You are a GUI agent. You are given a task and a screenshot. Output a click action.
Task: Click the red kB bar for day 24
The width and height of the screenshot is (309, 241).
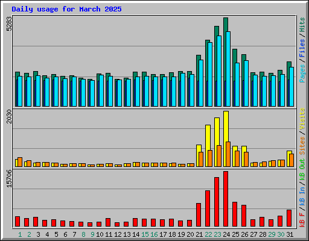point(226,199)
